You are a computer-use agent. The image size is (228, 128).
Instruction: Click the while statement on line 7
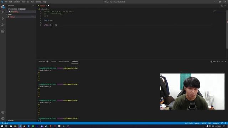[51, 25]
